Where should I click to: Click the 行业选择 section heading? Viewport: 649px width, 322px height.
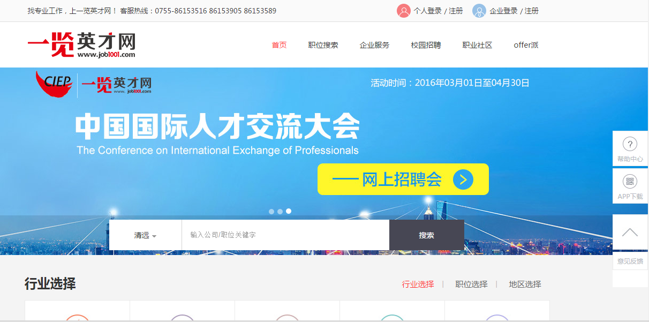(x=50, y=284)
